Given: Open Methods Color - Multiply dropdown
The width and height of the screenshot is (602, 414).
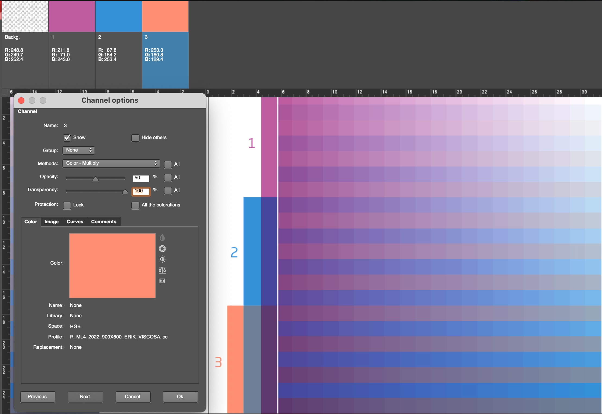Looking at the screenshot, I should point(111,163).
